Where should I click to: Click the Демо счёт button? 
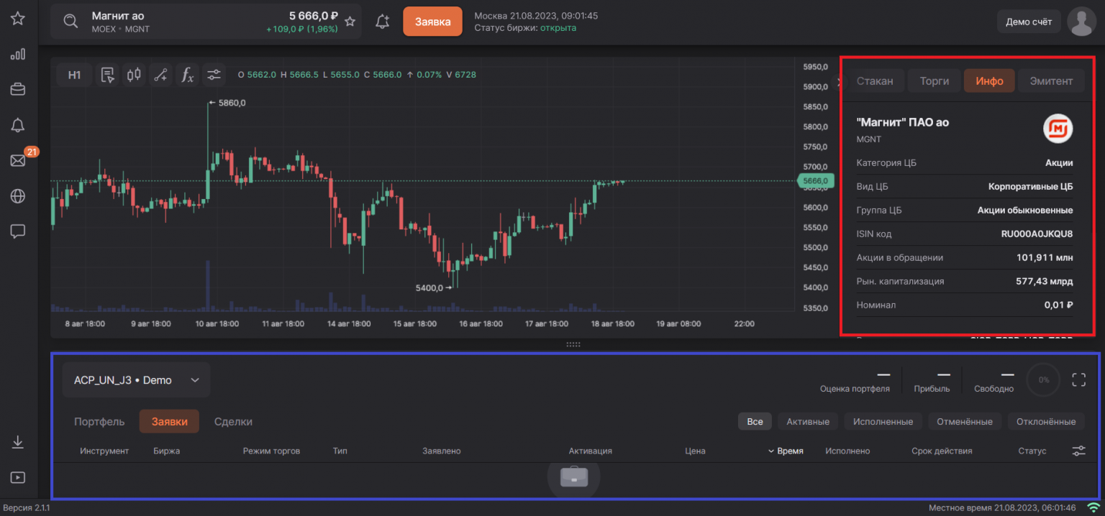(x=1028, y=22)
